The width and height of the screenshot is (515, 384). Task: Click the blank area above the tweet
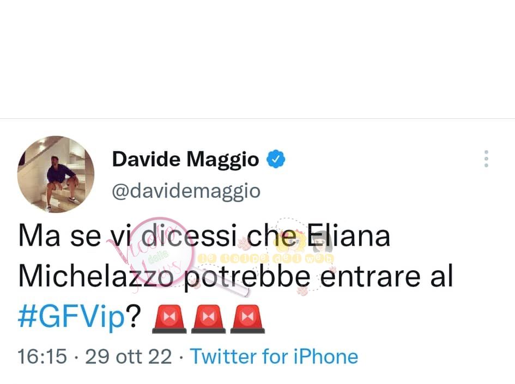click(x=257, y=59)
